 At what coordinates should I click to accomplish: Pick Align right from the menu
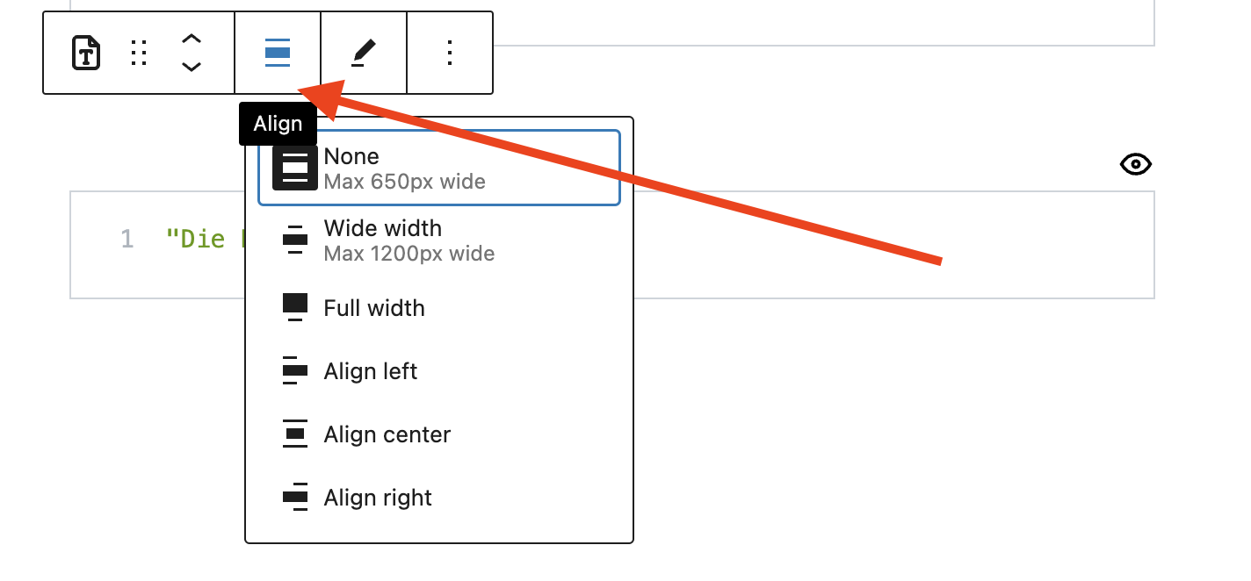click(x=378, y=498)
